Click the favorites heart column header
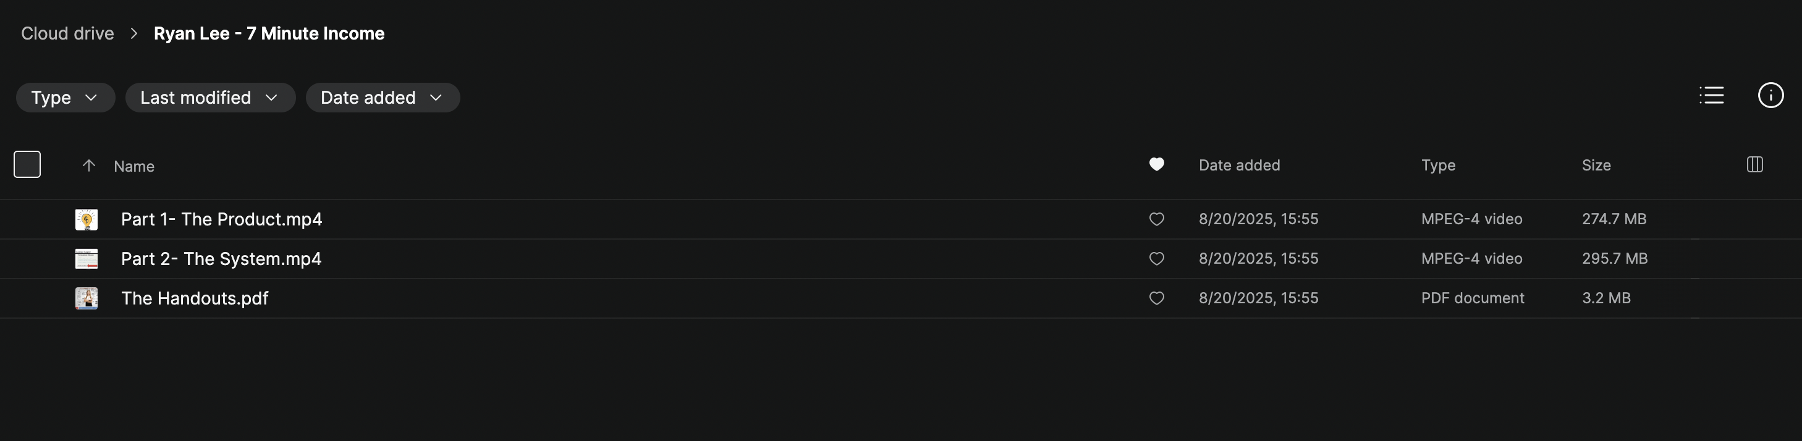Viewport: 1802px width, 441px height. click(x=1156, y=164)
